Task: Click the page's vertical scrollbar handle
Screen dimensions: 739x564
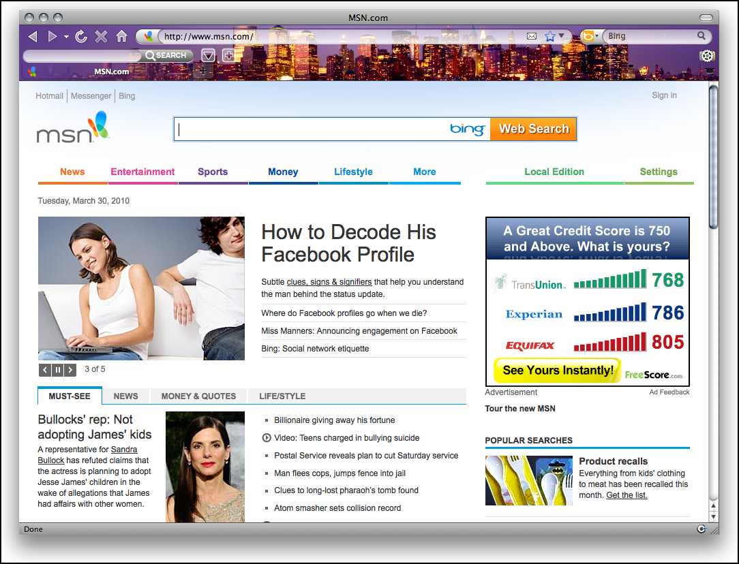Action: pos(713,157)
